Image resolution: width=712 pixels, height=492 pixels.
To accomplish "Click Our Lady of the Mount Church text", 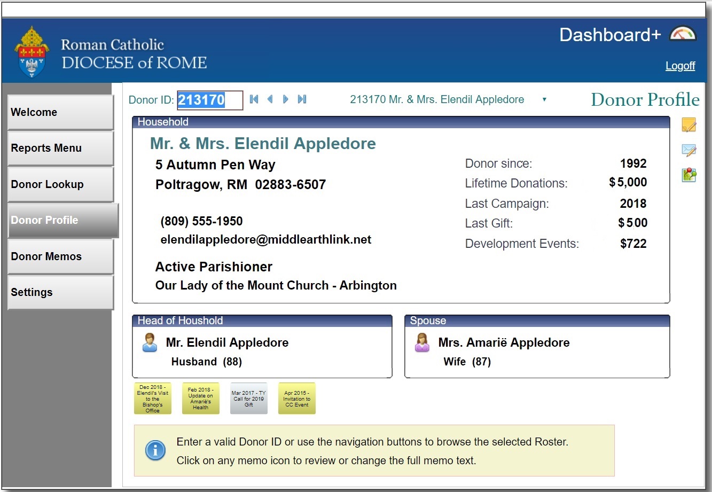I will pos(276,285).
